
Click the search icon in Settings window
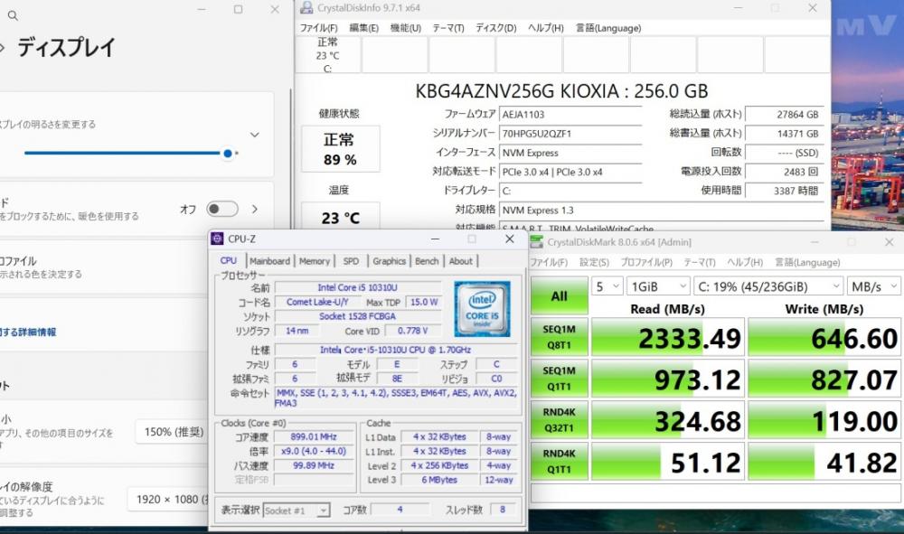click(13, 16)
